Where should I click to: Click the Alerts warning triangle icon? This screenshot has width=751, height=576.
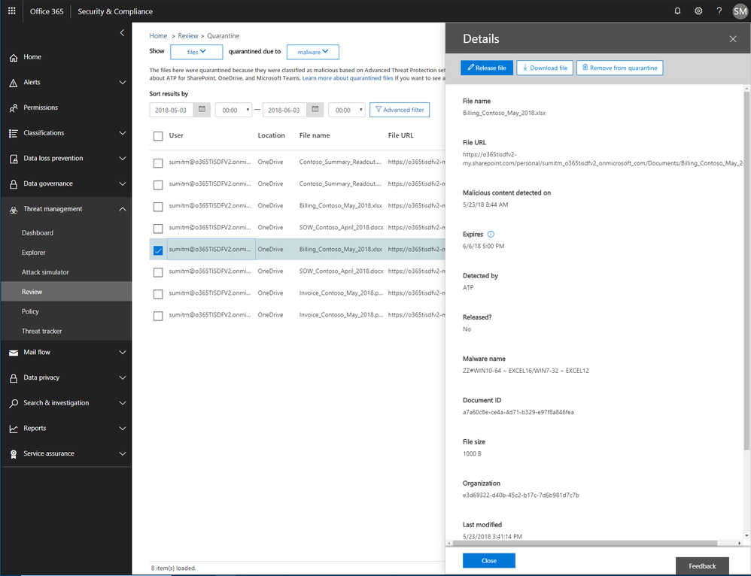[x=14, y=83]
